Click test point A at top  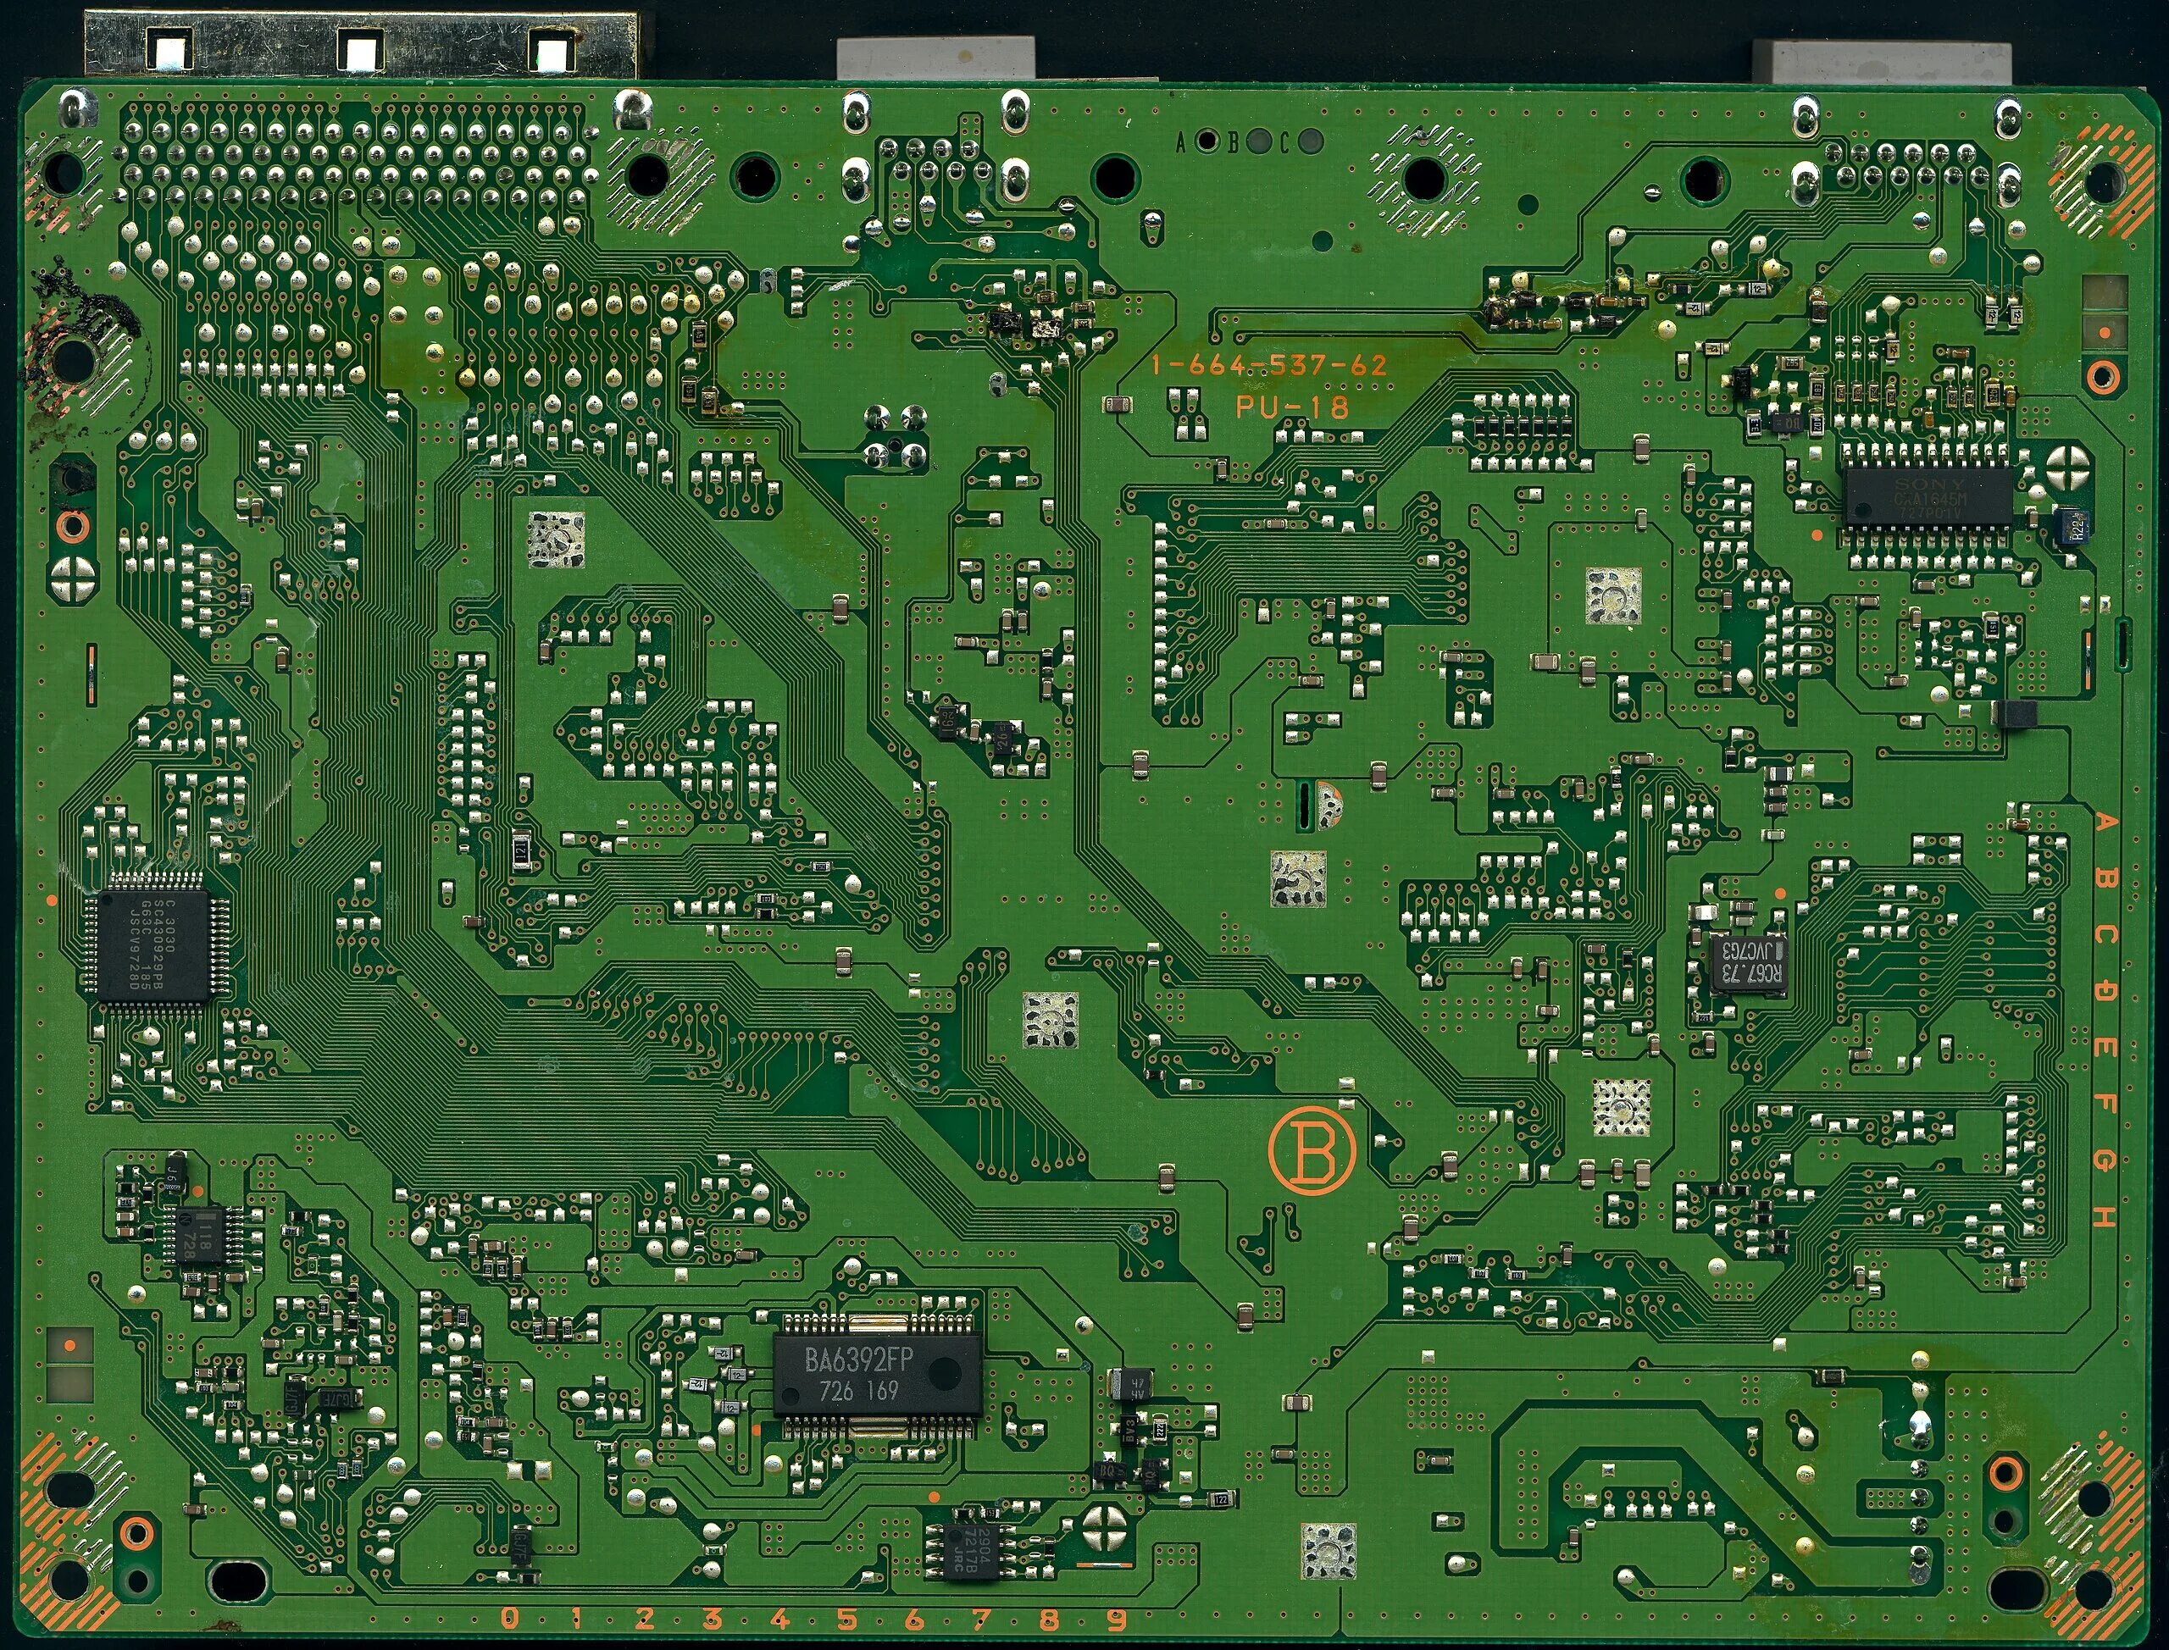coord(1210,143)
